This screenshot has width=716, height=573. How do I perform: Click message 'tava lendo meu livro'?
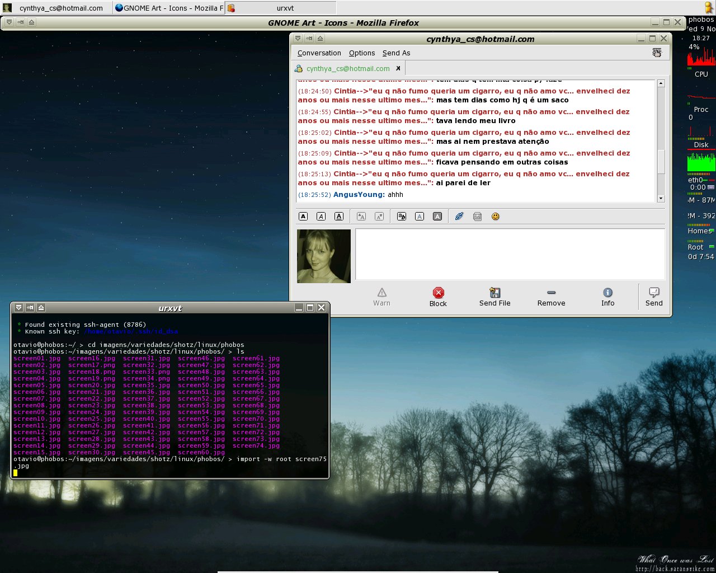pos(476,121)
